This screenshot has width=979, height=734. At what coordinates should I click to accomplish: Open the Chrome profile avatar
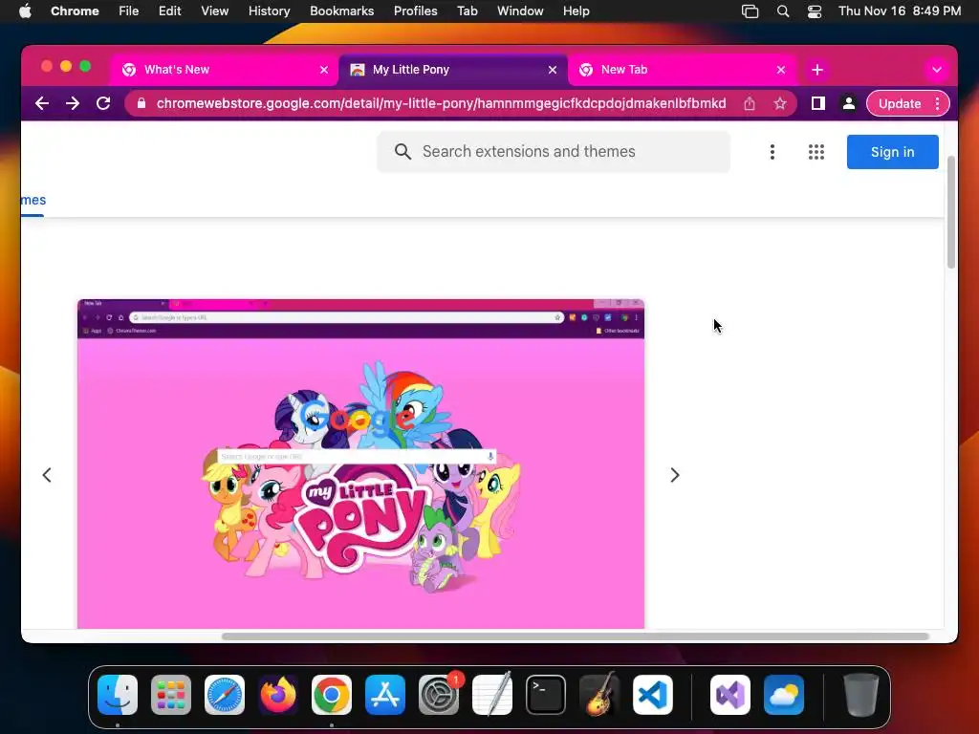pos(849,103)
